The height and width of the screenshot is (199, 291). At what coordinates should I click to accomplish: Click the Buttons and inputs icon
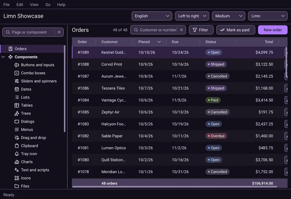click(x=17, y=65)
